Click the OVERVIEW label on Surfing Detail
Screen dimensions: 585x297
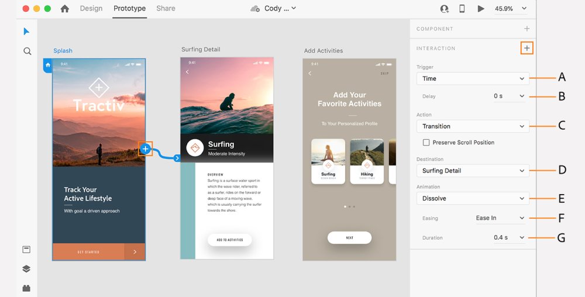point(215,174)
